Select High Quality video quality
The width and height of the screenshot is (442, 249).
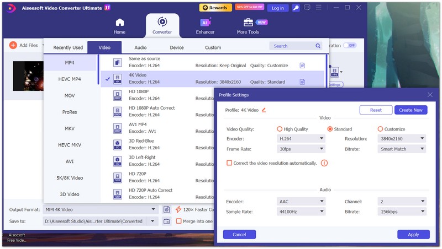click(x=280, y=129)
